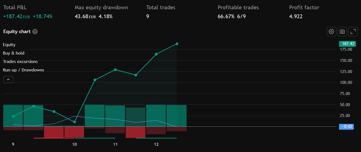This screenshot has height=152, width=361.
Task: Click the blue -0.42 axis label
Action: coord(346,126)
